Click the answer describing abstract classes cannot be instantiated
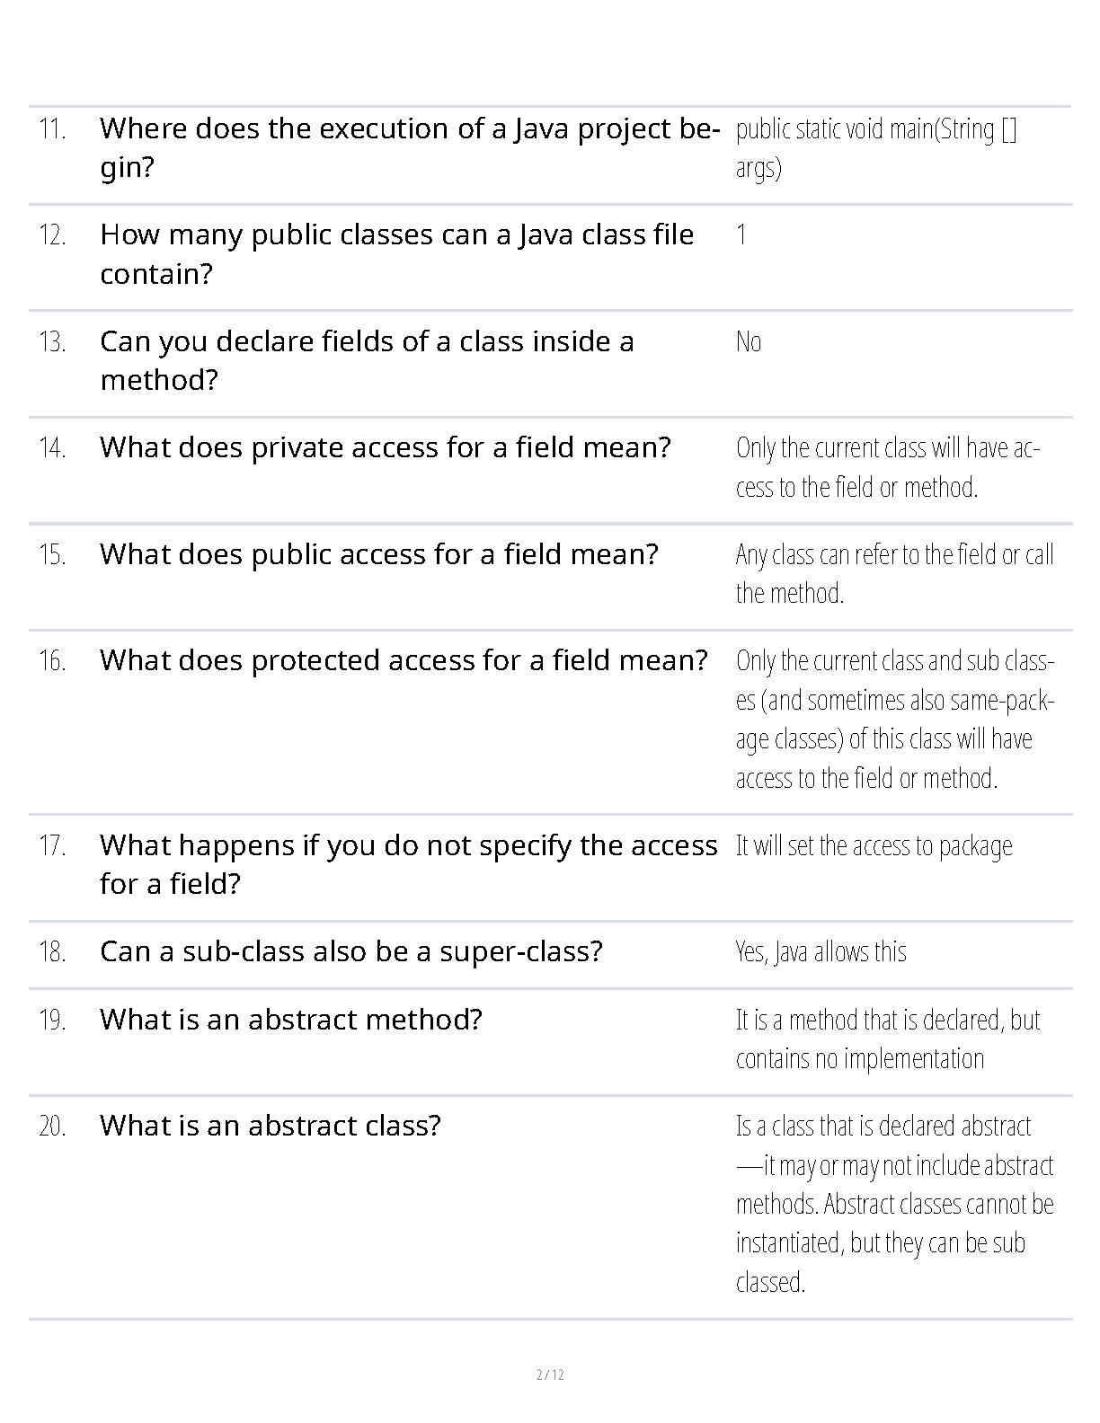The width and height of the screenshot is (1100, 1423). coord(893,1204)
